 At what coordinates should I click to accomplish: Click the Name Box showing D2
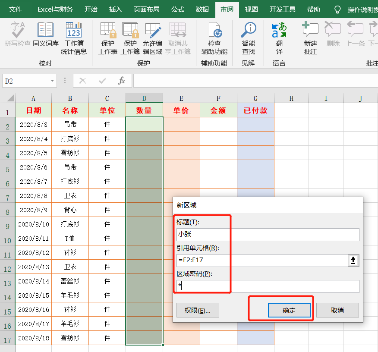tap(26, 81)
